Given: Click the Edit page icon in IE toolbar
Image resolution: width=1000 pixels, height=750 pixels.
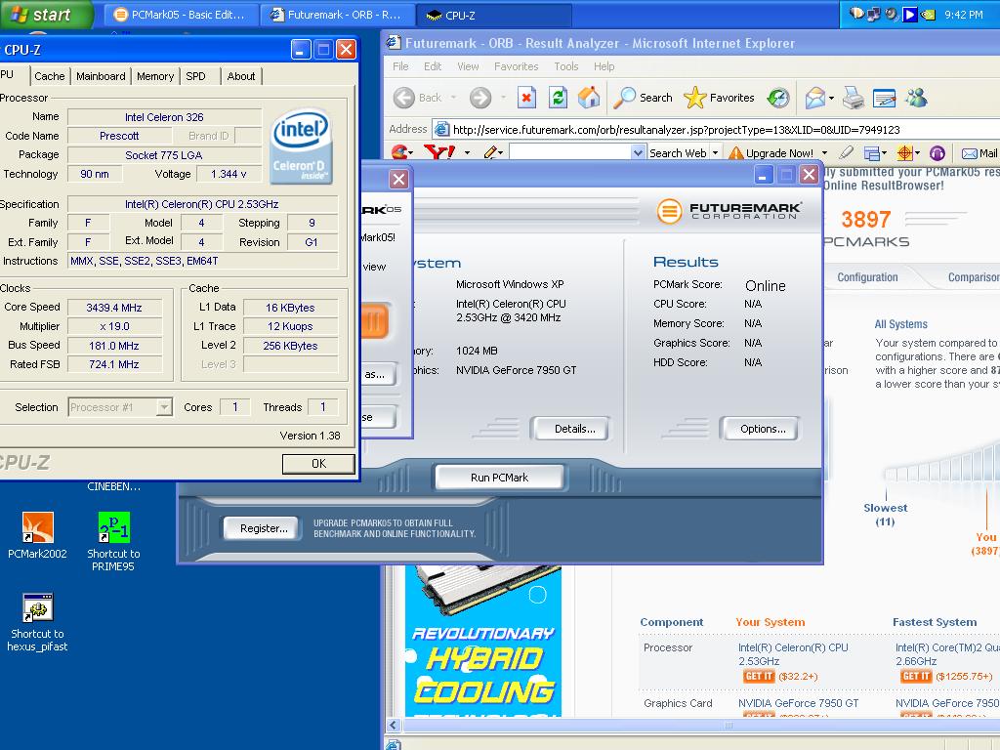Looking at the screenshot, I should [x=884, y=98].
